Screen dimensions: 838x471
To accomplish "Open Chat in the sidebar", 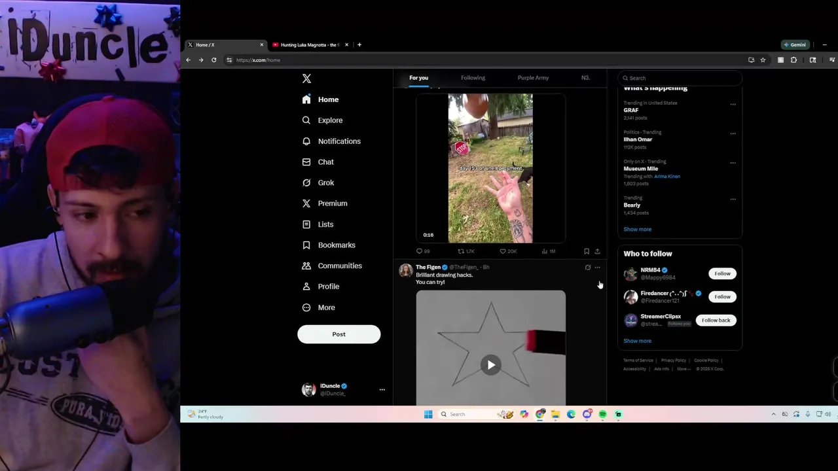I will click(x=318, y=162).
